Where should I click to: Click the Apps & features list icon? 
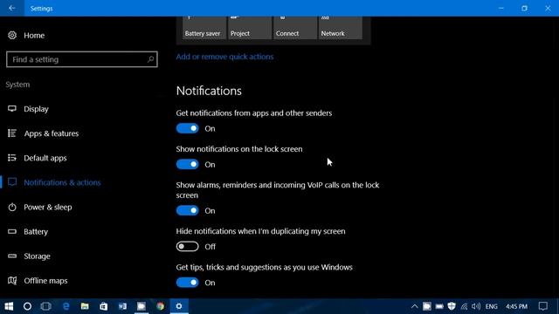[x=12, y=133]
